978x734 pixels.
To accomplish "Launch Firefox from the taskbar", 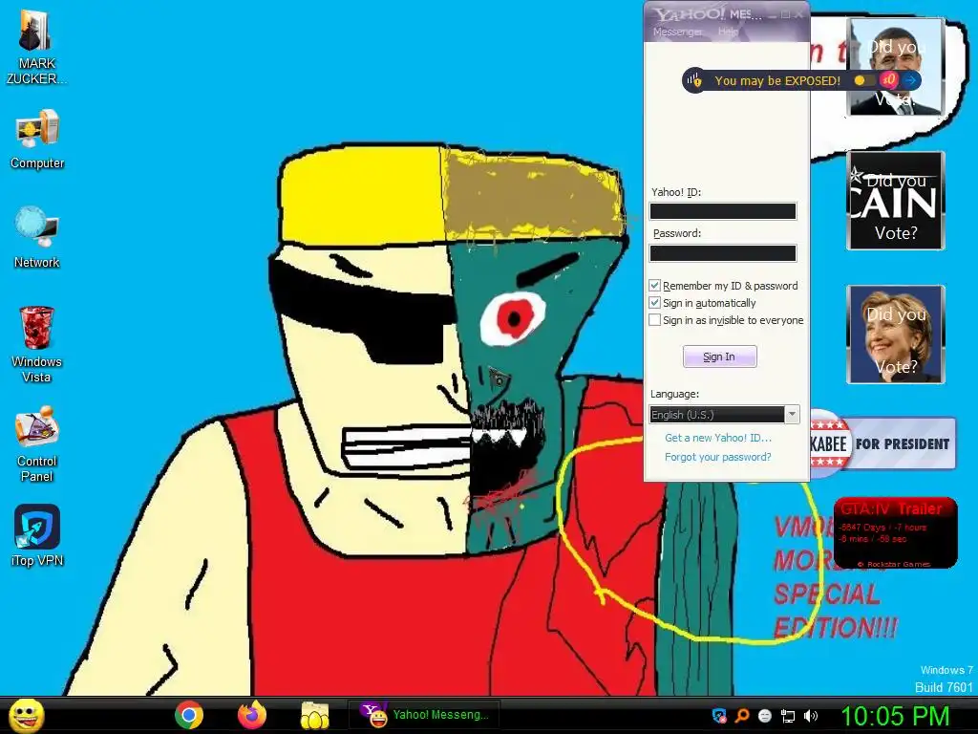I will coord(252,715).
